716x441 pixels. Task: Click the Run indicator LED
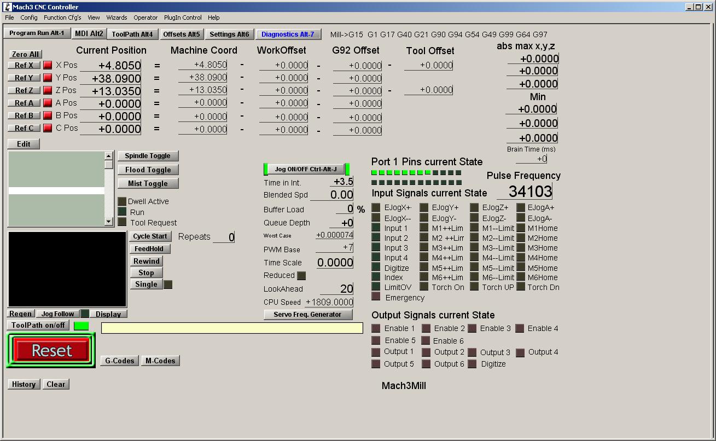122,212
